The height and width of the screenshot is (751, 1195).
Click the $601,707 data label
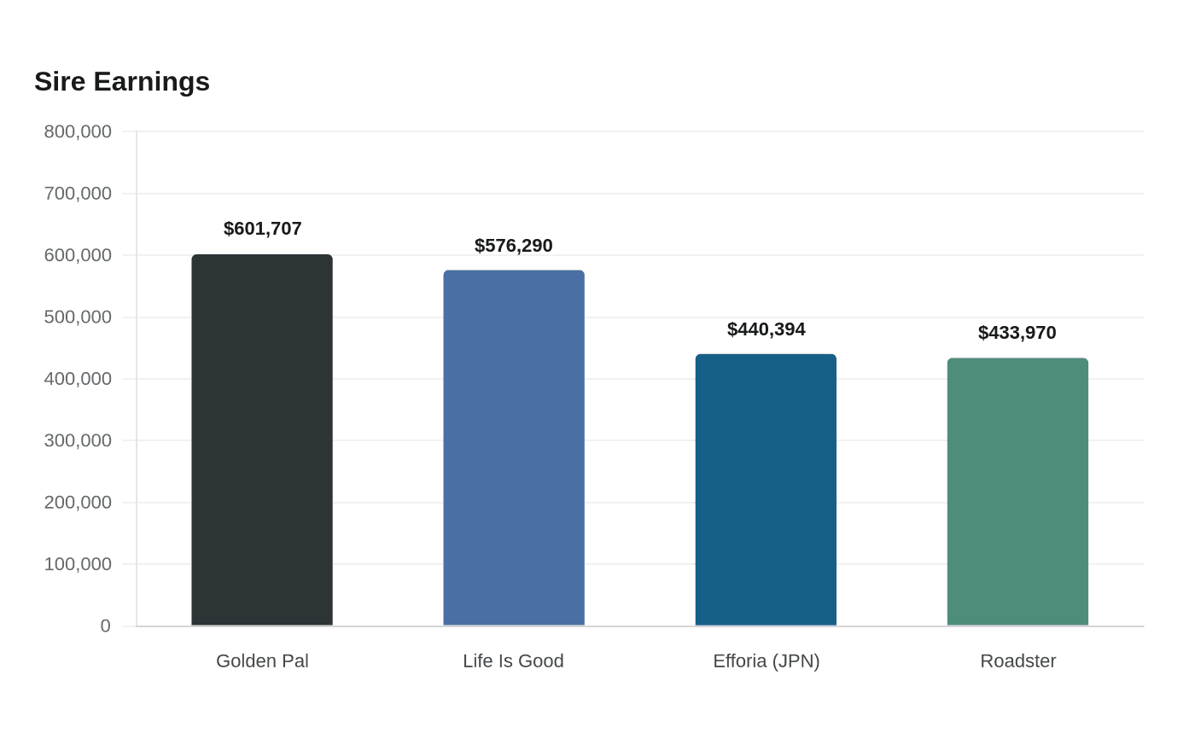[263, 229]
